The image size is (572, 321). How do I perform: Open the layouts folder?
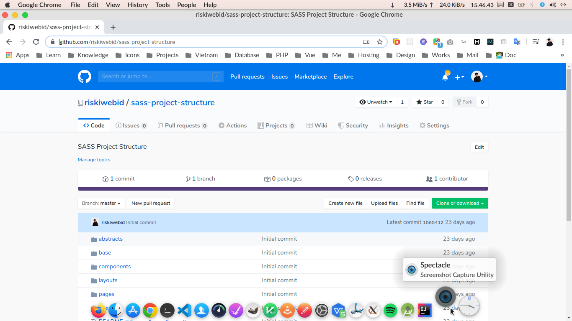coord(108,280)
